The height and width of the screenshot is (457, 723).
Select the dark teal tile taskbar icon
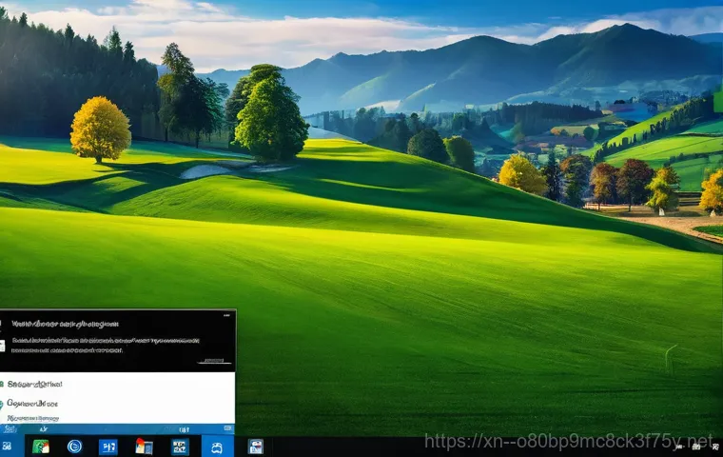tap(180, 446)
